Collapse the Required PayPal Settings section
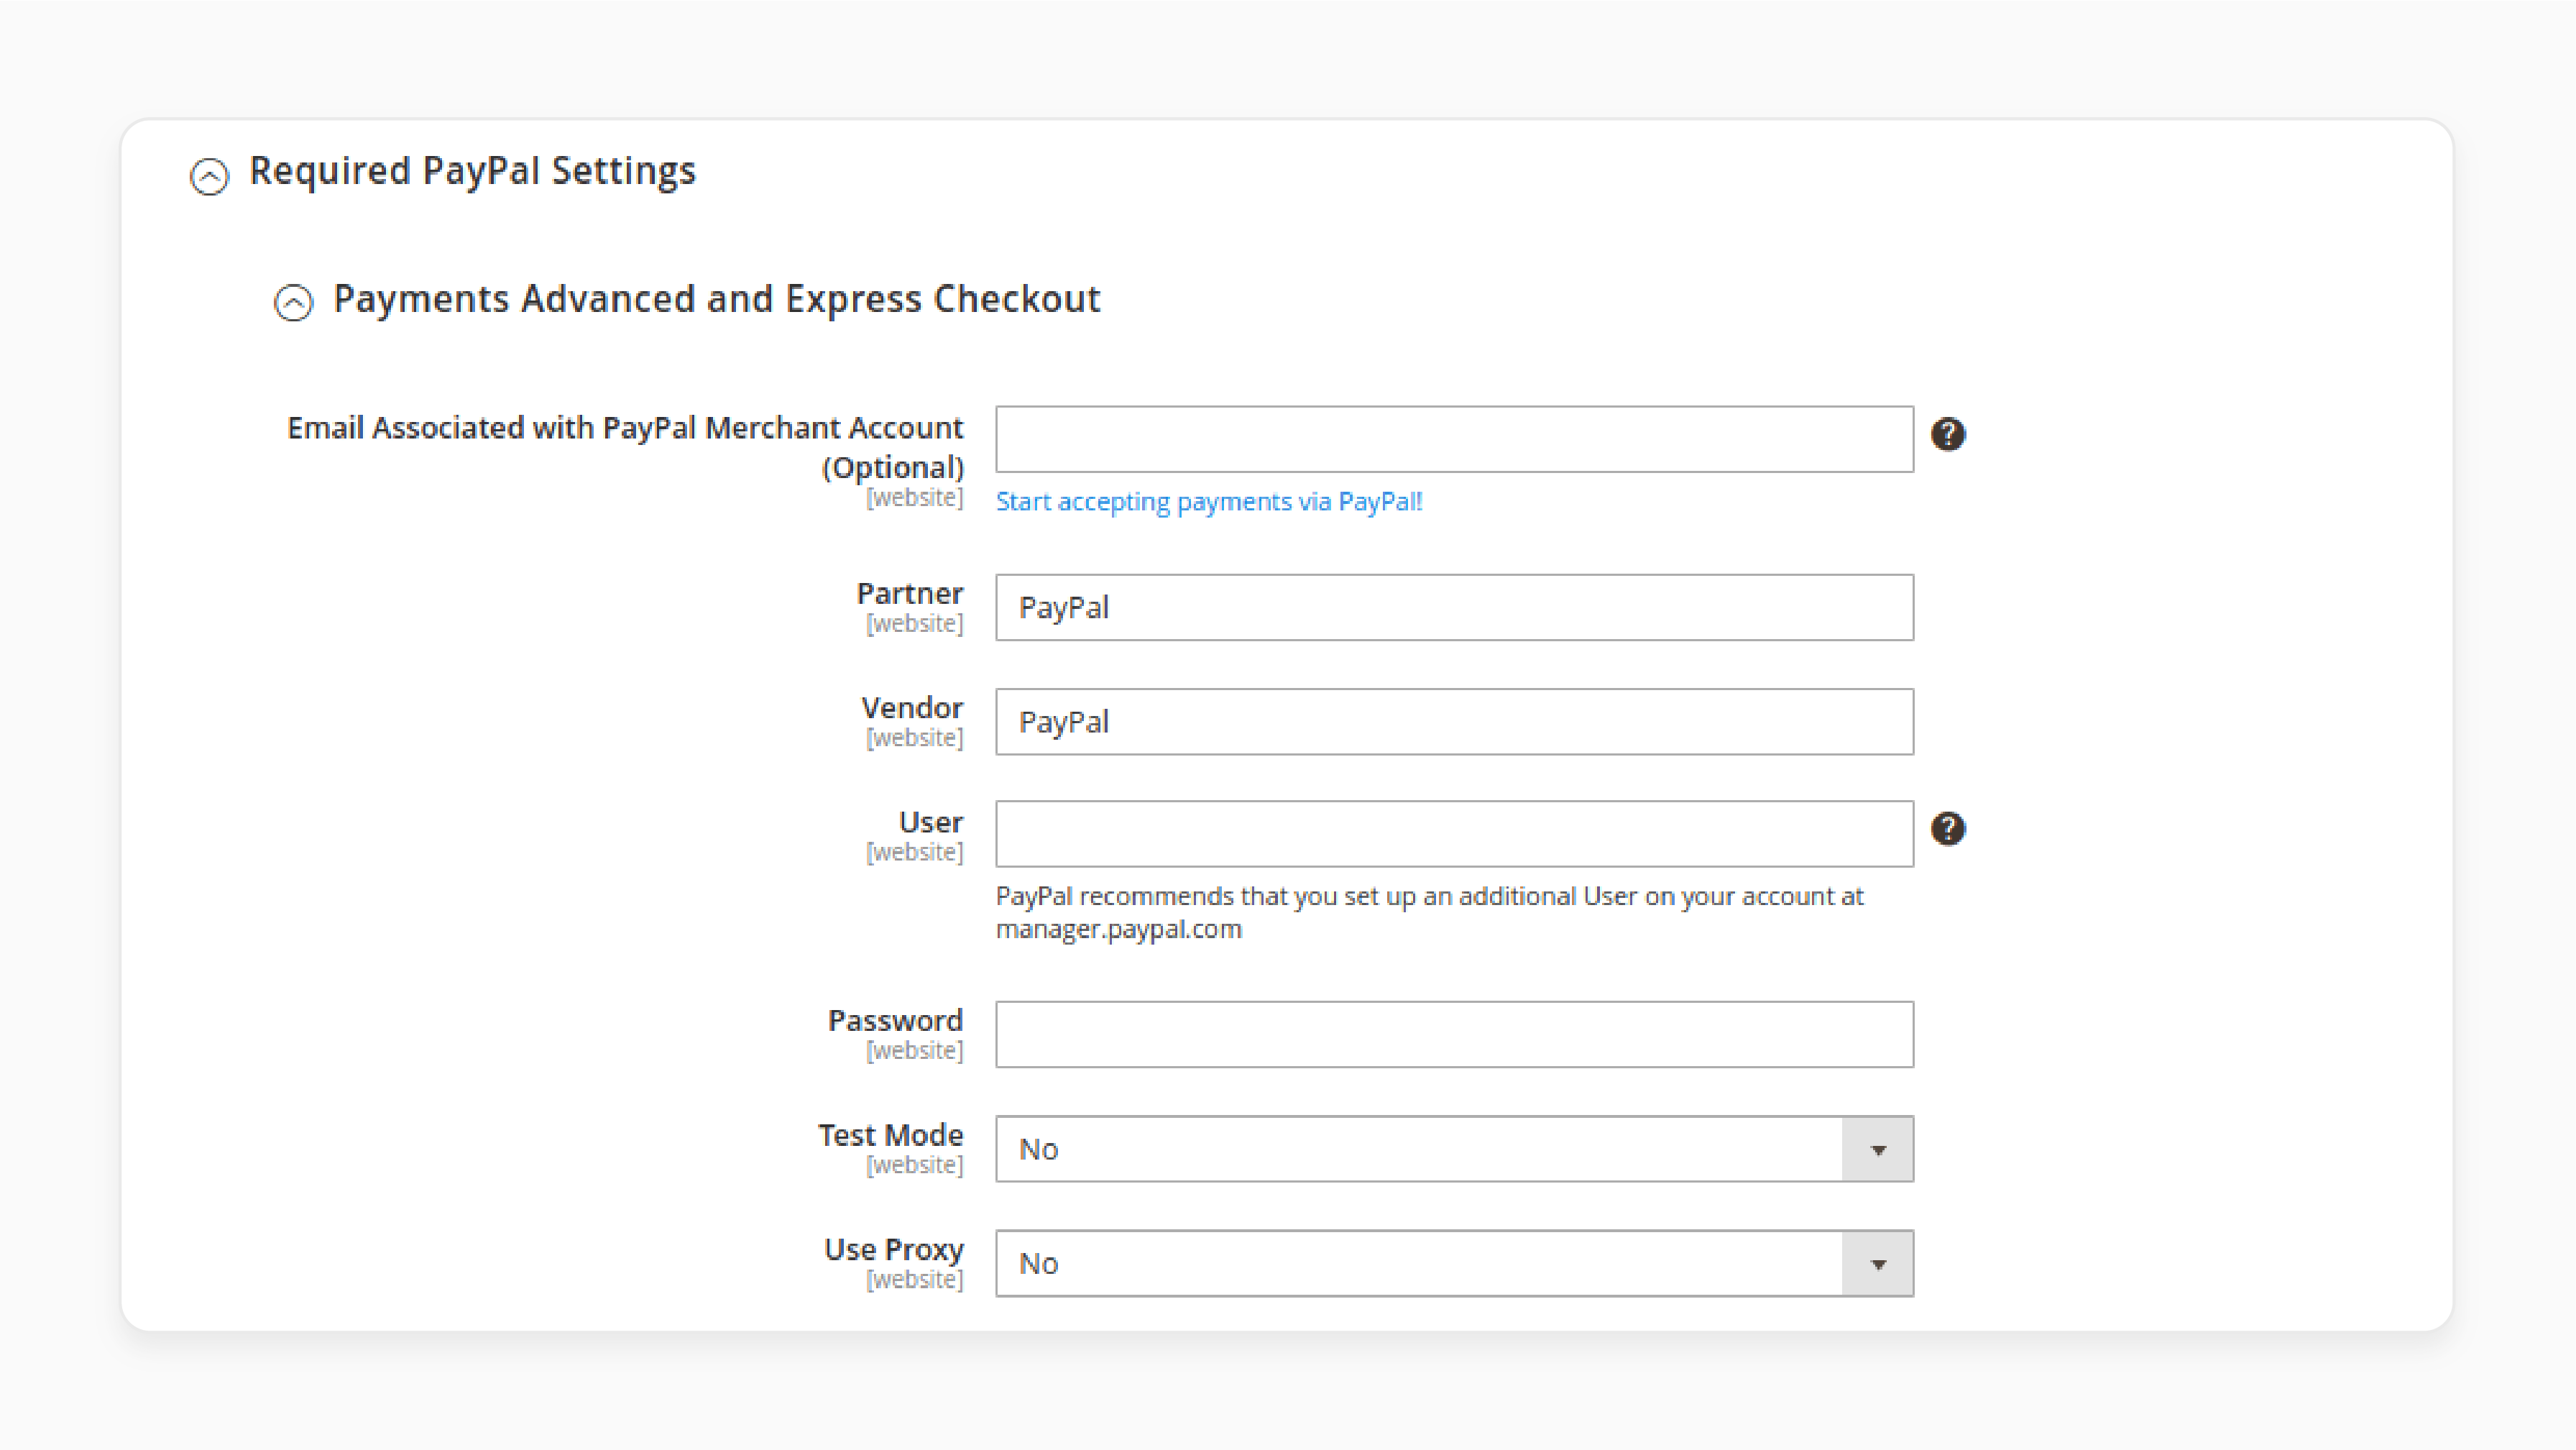The image size is (2576, 1450). (209, 176)
